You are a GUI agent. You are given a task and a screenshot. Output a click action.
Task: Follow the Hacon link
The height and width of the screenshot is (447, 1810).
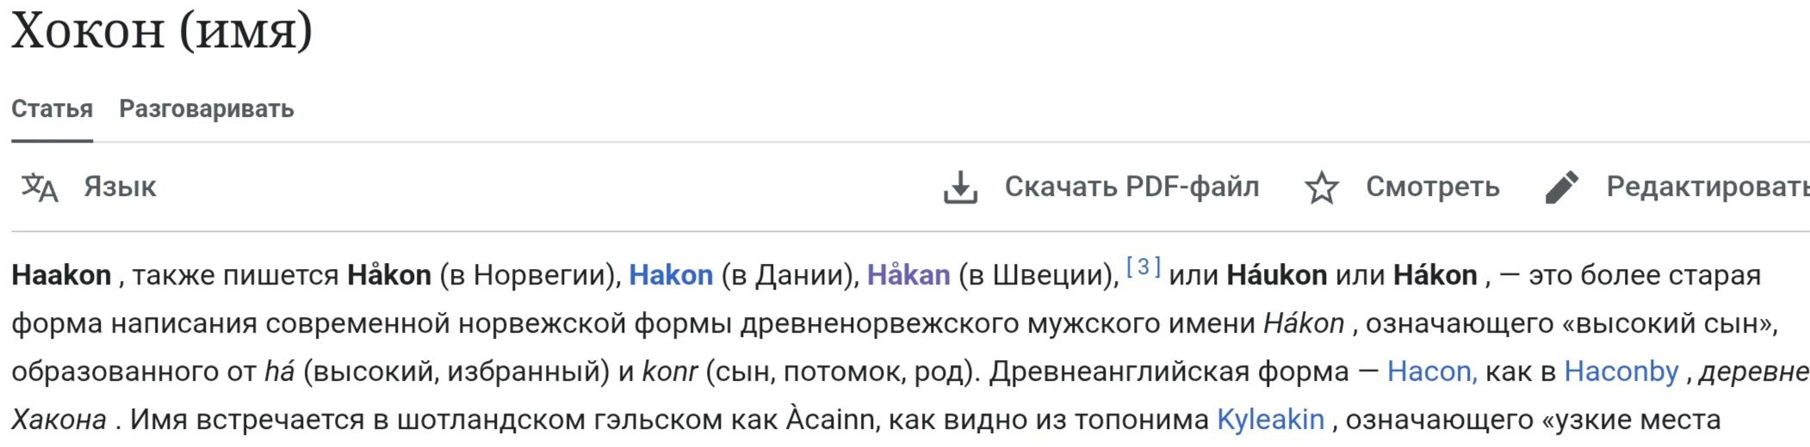(1431, 371)
